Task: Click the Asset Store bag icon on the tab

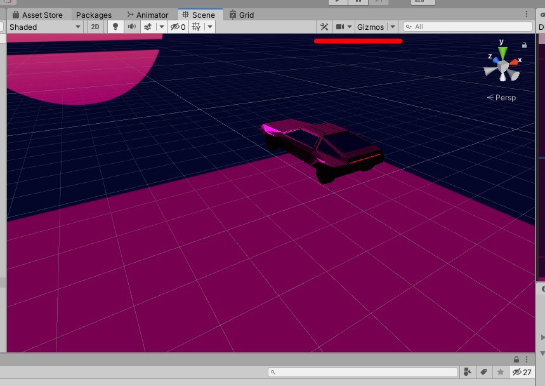Action: (16, 15)
